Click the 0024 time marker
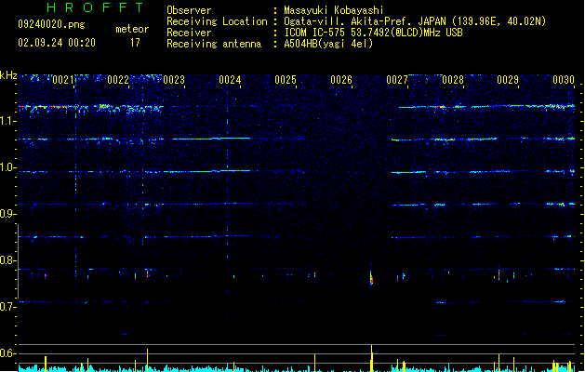 [x=230, y=80]
